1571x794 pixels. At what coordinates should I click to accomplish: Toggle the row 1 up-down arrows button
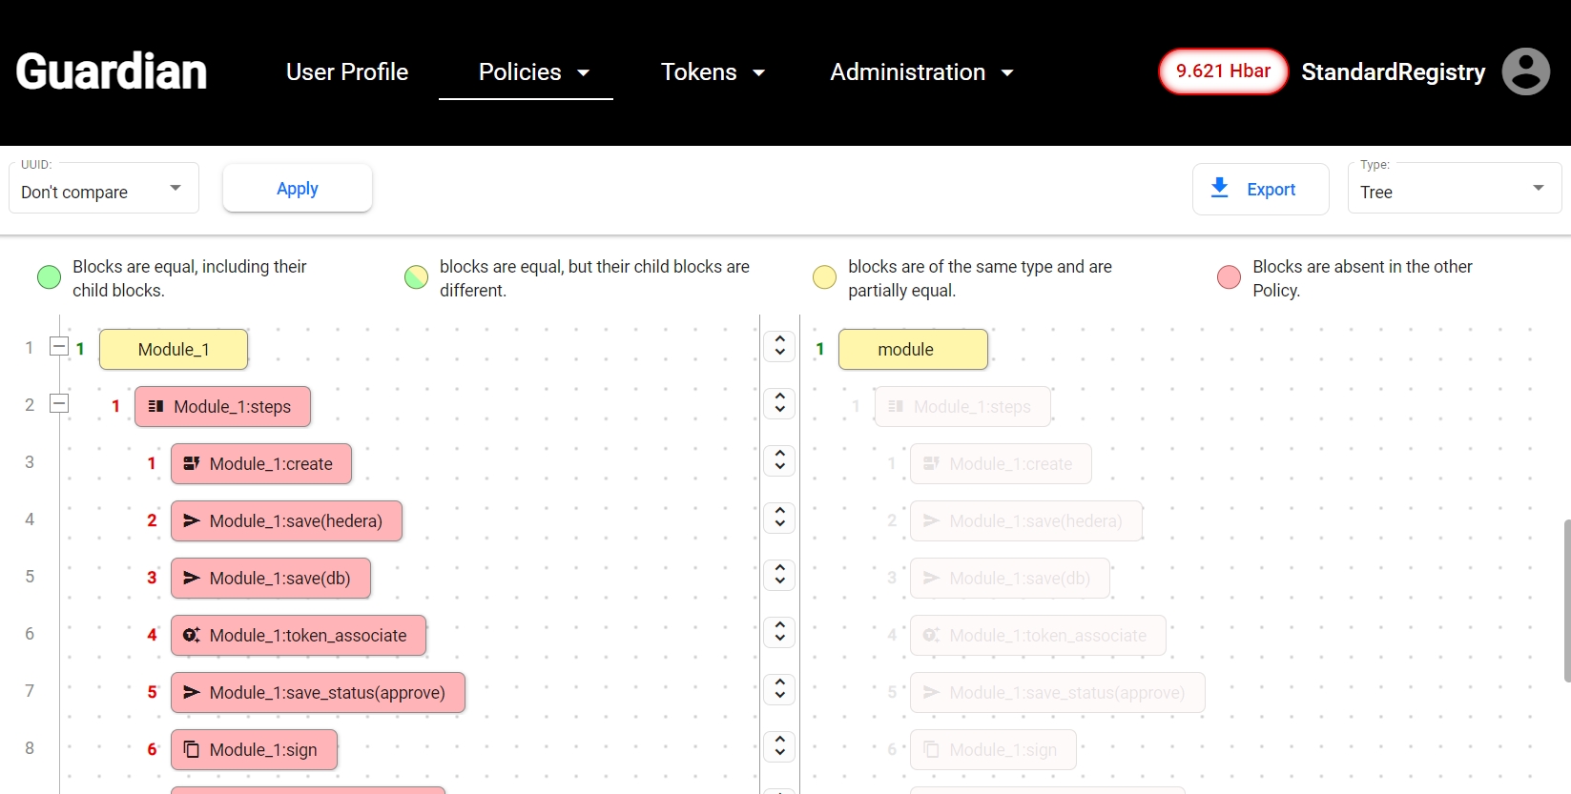tap(779, 346)
